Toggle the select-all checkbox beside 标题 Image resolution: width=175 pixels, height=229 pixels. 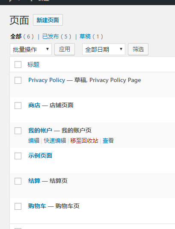18,65
